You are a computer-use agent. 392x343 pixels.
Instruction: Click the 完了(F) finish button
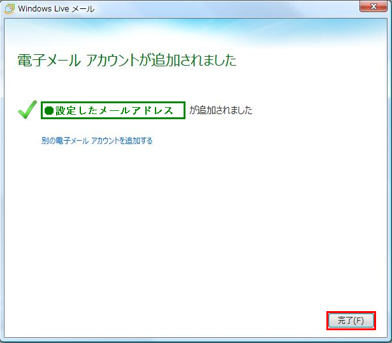click(x=351, y=321)
